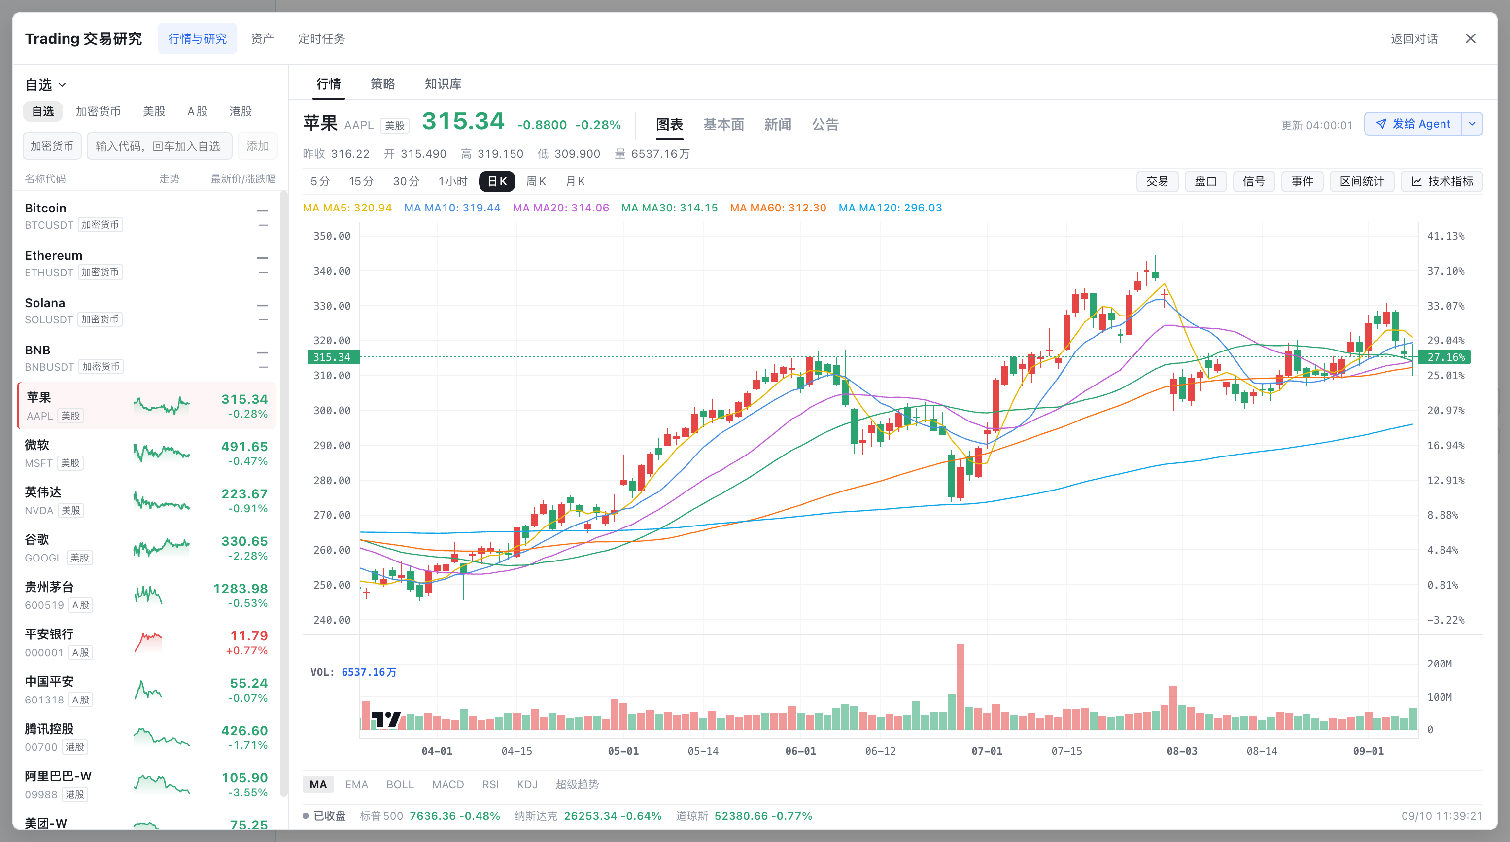Filter watchlist by 美股
1510x842 pixels.
[x=154, y=111]
